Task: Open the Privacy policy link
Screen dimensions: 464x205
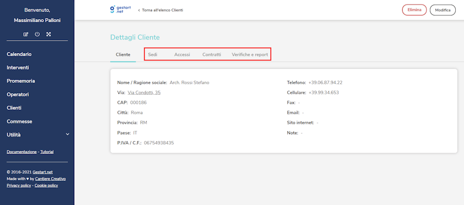Action: (19, 185)
